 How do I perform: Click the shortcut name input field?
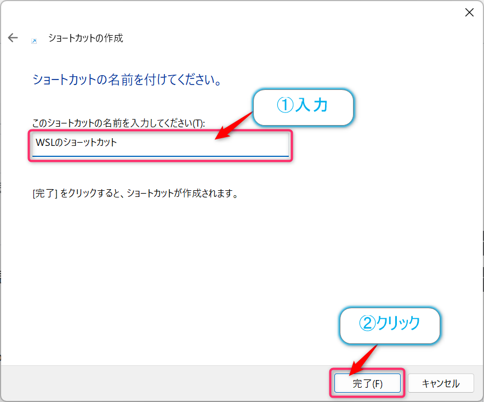point(161,144)
